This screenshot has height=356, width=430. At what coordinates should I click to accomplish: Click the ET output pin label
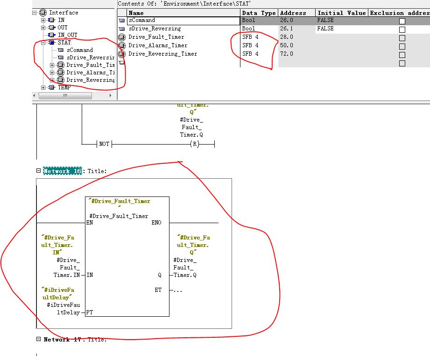pos(158,290)
